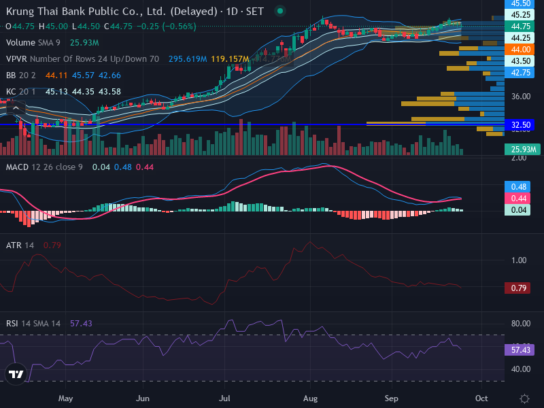
Task: Click the 25.93M volume axis label
Action: coord(522,149)
